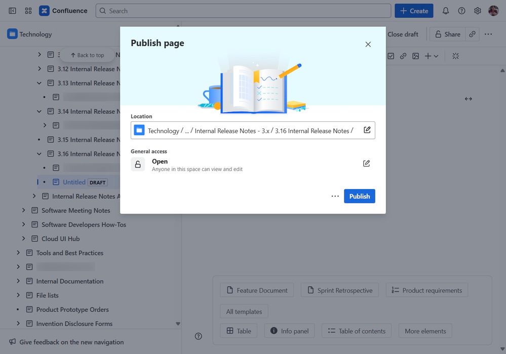
Task: Click the Open access lock icon
Action: pyautogui.click(x=138, y=164)
